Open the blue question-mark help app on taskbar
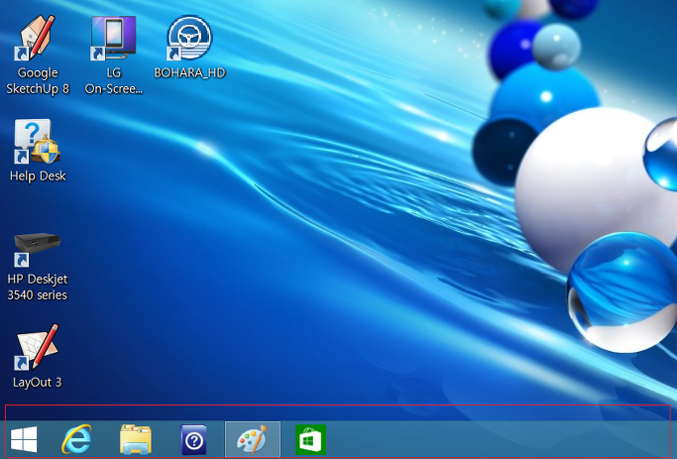 [194, 439]
